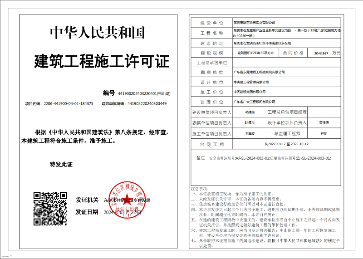
Task: Click the 备注 label
Action: pyautogui.click(x=201, y=158)
